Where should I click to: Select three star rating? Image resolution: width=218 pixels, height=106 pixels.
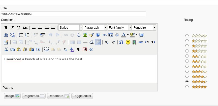[187, 66]
